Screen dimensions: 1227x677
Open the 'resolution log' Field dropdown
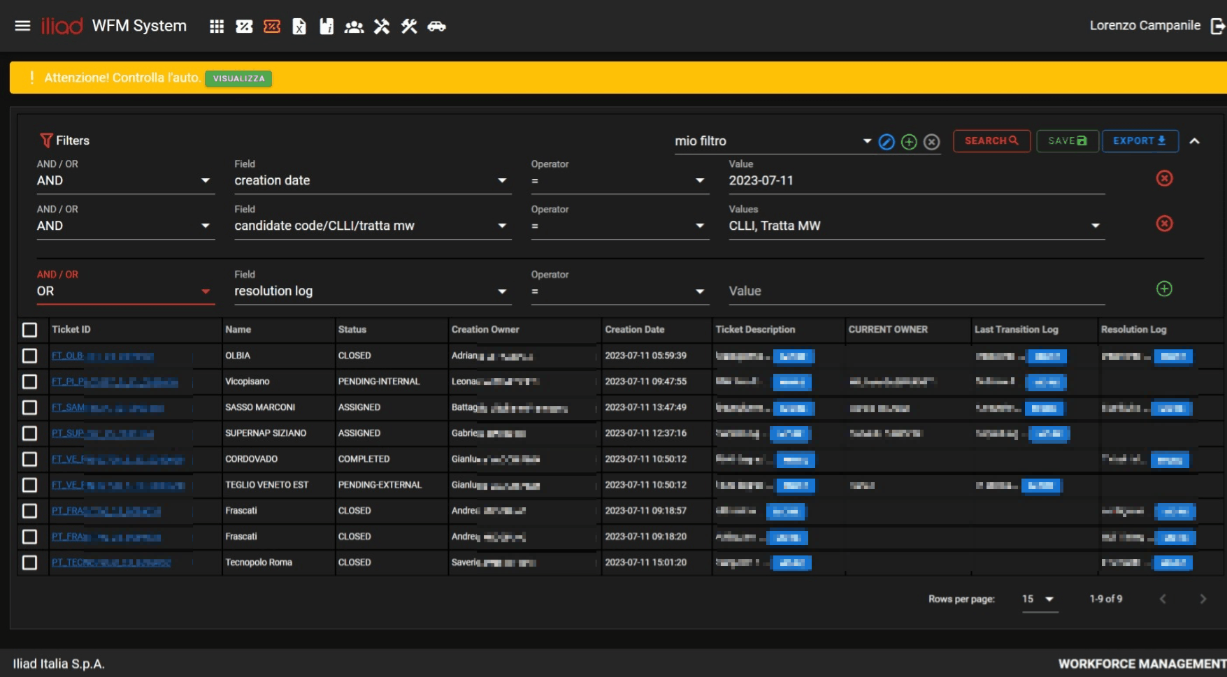click(x=373, y=291)
